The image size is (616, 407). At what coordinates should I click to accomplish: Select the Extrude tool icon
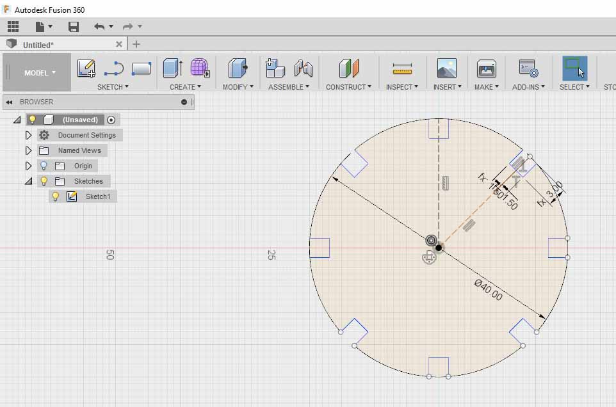tap(172, 68)
